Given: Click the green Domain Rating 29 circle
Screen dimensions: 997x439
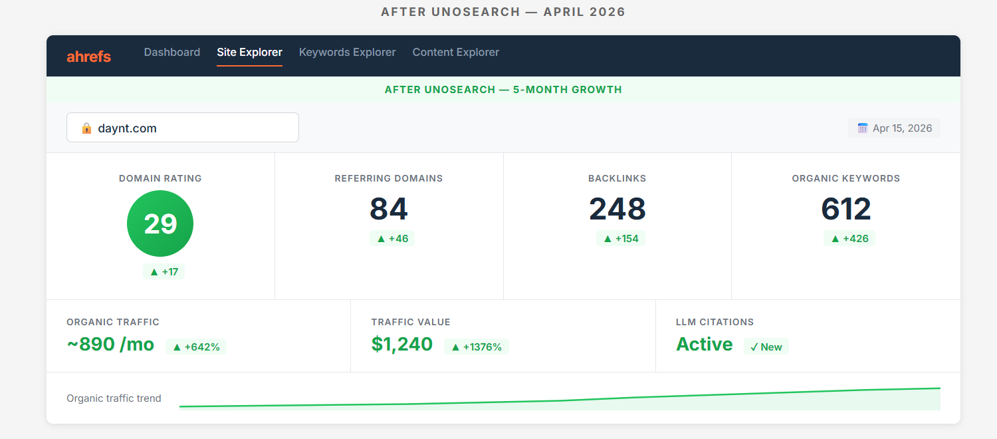Looking at the screenshot, I should click(x=160, y=223).
